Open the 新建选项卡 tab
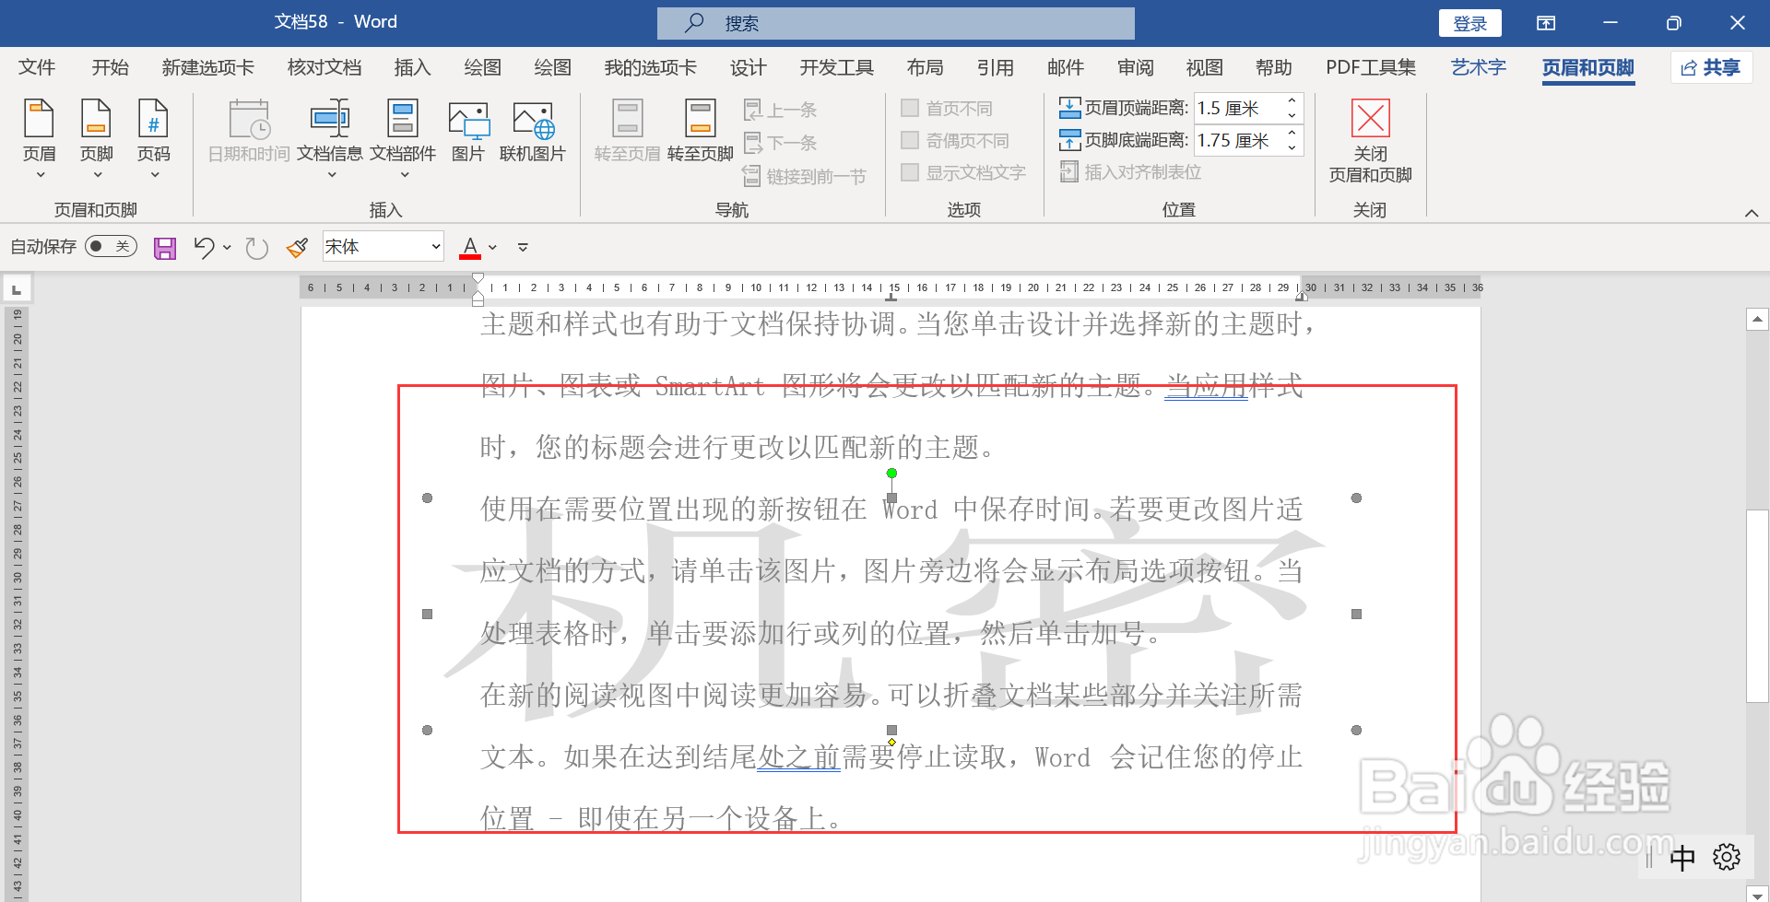The height and width of the screenshot is (902, 1770). click(207, 67)
